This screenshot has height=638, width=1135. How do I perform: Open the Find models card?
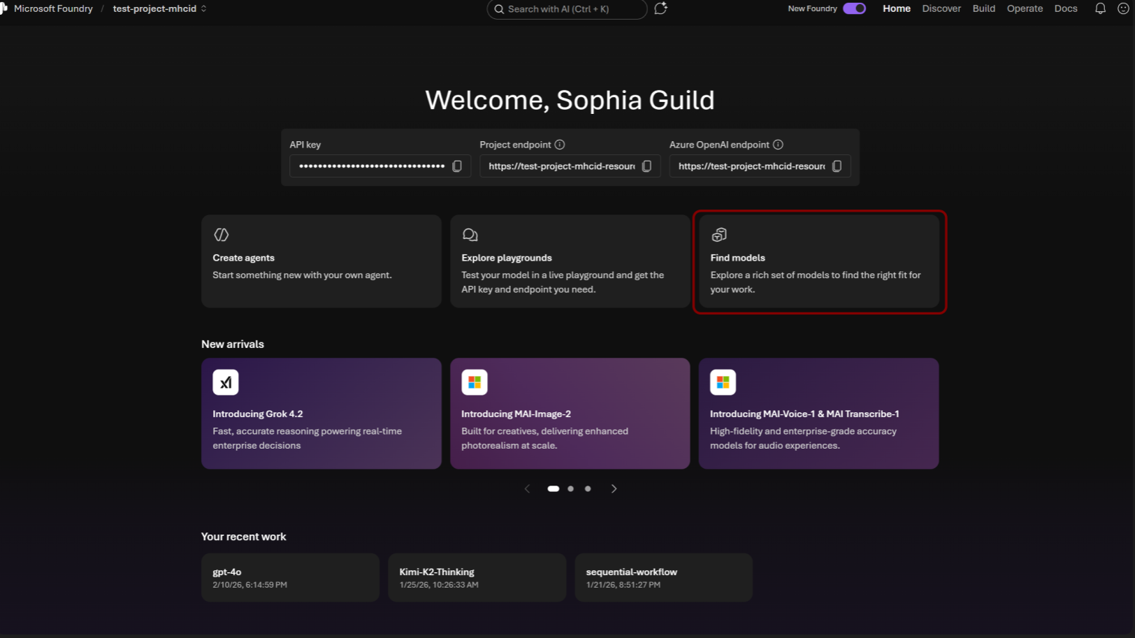click(x=818, y=261)
